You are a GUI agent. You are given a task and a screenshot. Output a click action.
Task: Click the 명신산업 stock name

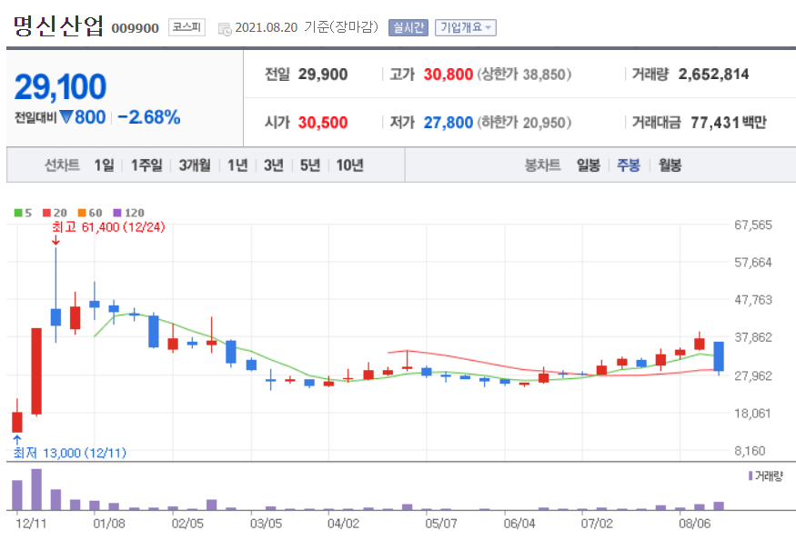(58, 25)
